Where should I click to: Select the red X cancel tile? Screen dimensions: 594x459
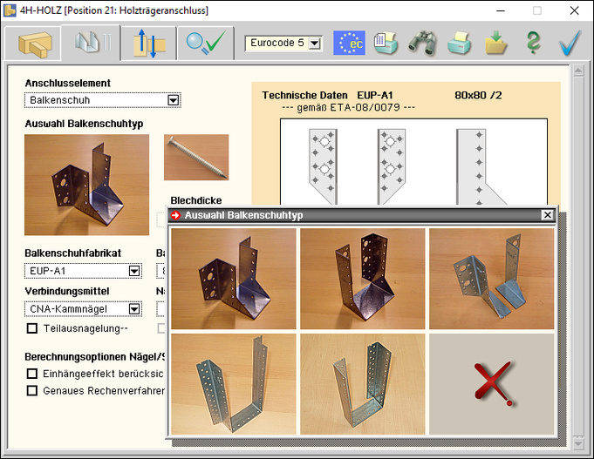click(492, 384)
